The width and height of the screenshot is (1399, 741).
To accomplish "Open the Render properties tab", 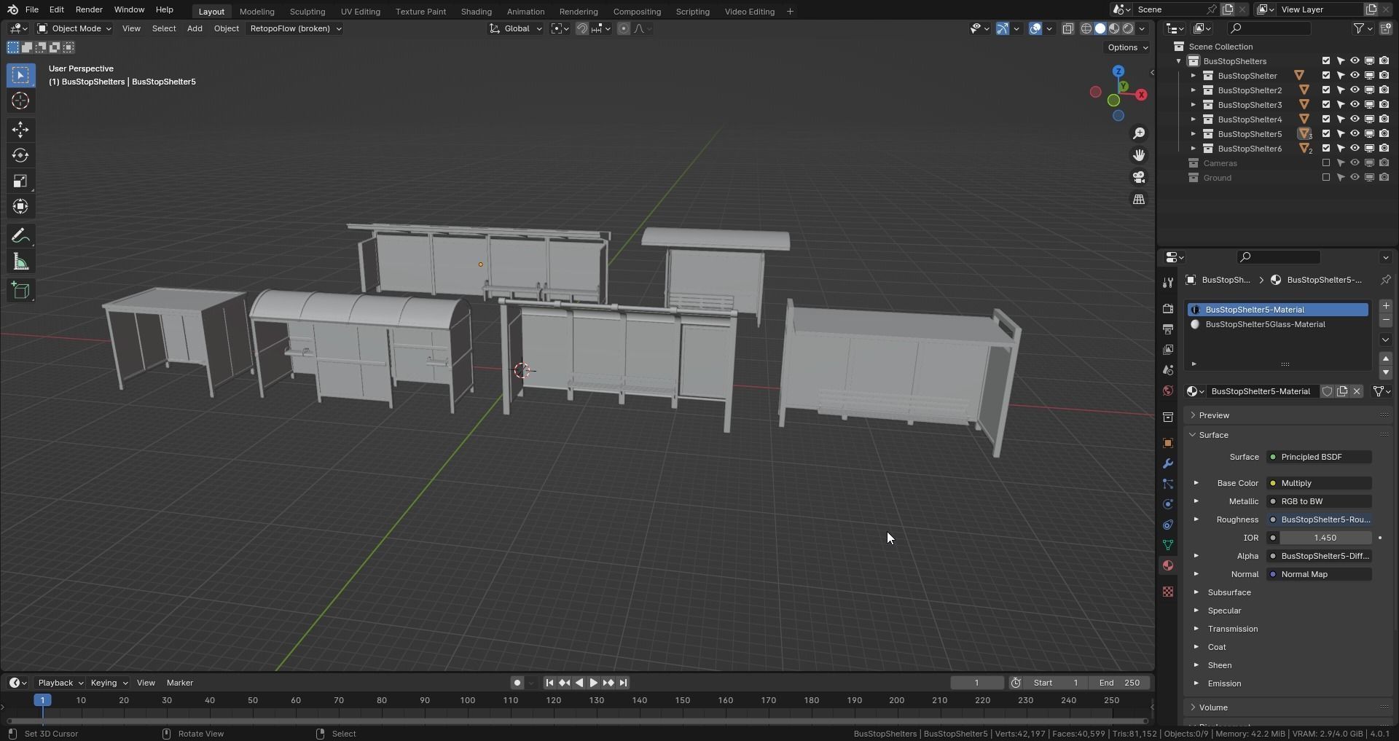I will [x=1168, y=309].
